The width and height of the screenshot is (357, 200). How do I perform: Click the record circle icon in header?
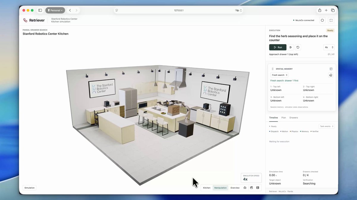coord(322,20)
